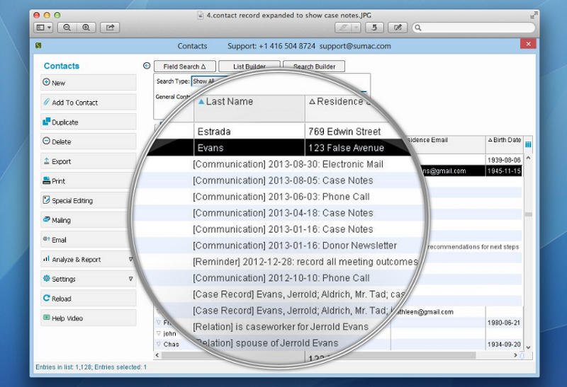Click the New contact button
Screen dimensions: 567x387
pyautogui.click(x=88, y=83)
